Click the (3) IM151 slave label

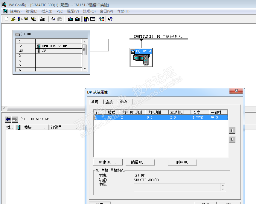click(x=141, y=52)
